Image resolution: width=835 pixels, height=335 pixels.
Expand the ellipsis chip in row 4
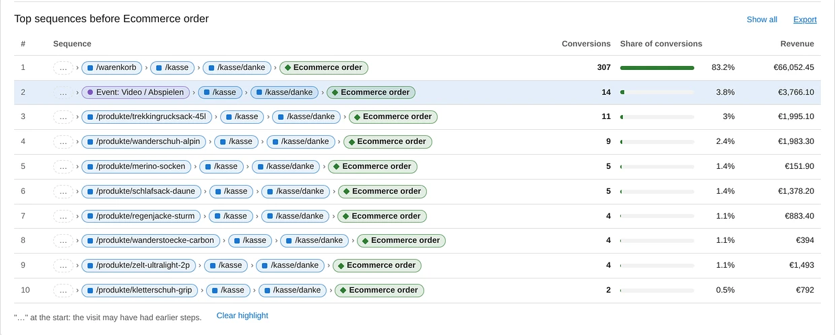(x=63, y=141)
